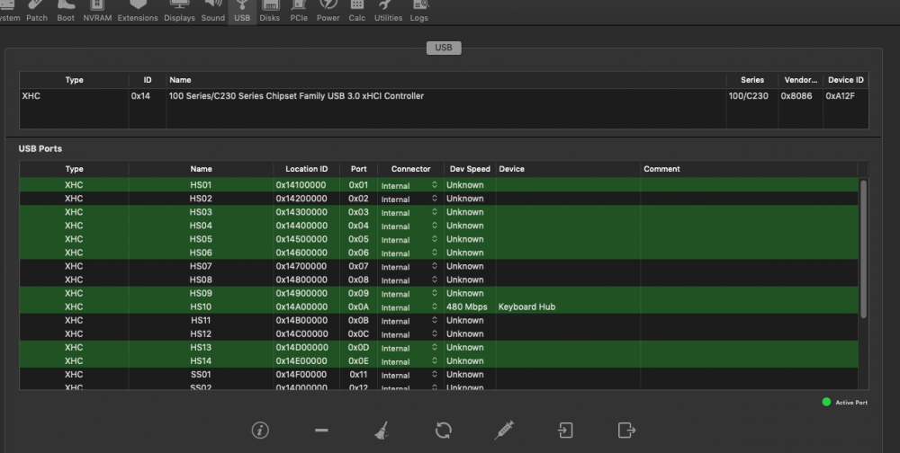Viewport: 900px width, 453px height.
Task: Click the broom icon to clear all ports
Action: tap(382, 430)
